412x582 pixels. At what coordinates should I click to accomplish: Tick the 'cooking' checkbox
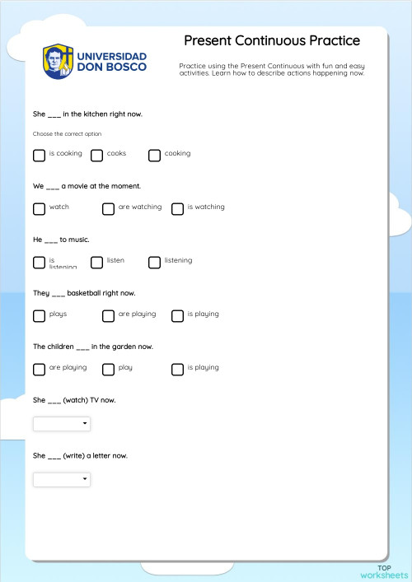pos(154,156)
